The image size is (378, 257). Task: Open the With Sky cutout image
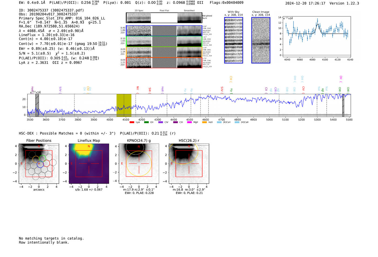[234, 40]
